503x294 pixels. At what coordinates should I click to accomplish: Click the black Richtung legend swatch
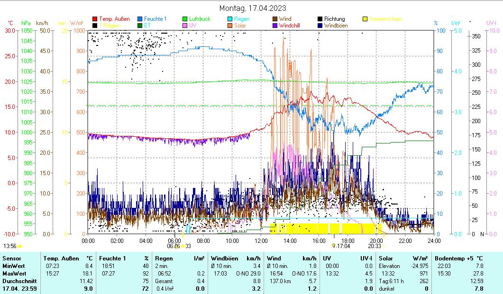point(320,19)
